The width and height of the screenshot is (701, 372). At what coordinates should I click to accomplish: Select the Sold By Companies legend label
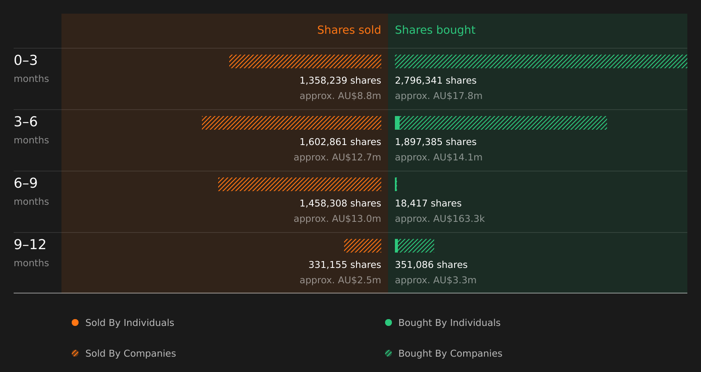(x=131, y=354)
